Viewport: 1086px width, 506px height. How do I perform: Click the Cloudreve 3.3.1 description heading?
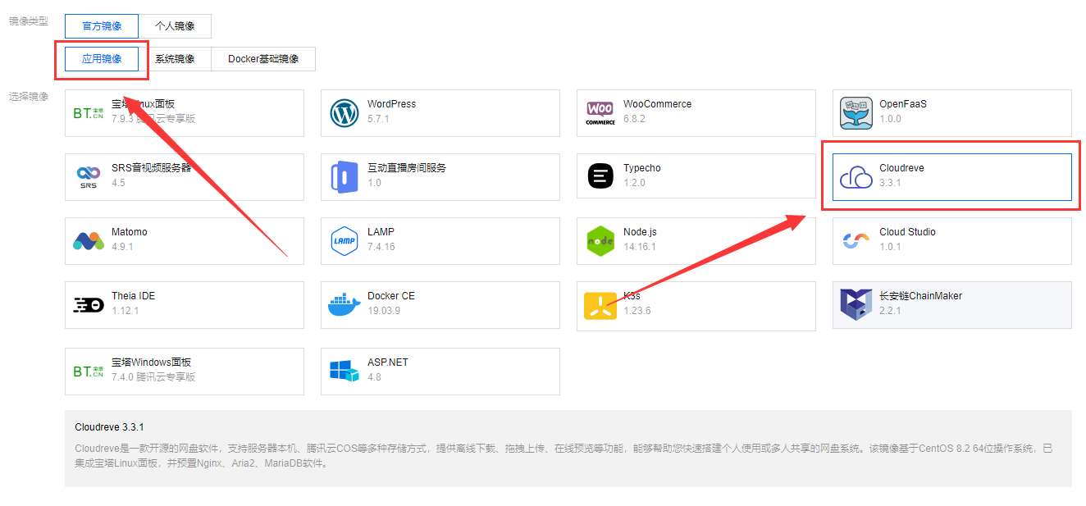coord(109,427)
